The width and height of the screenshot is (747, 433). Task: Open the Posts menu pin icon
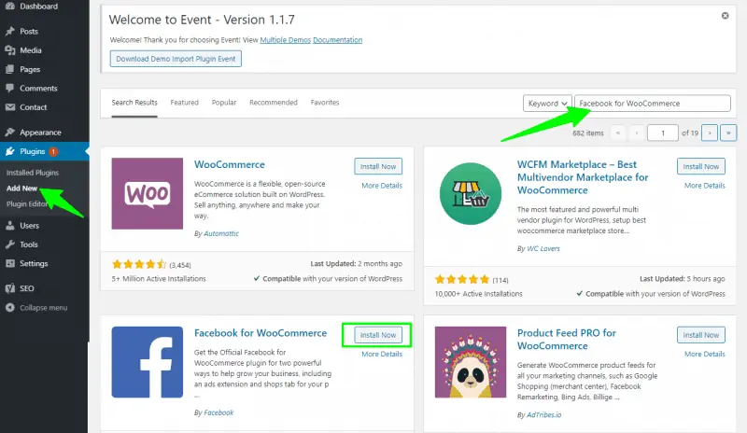pyautogui.click(x=10, y=32)
